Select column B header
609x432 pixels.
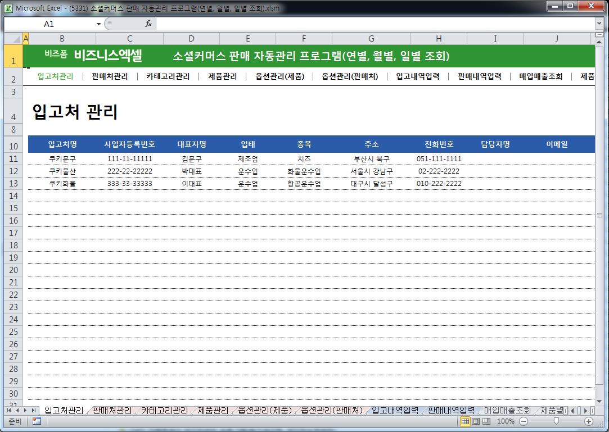[x=62, y=38]
